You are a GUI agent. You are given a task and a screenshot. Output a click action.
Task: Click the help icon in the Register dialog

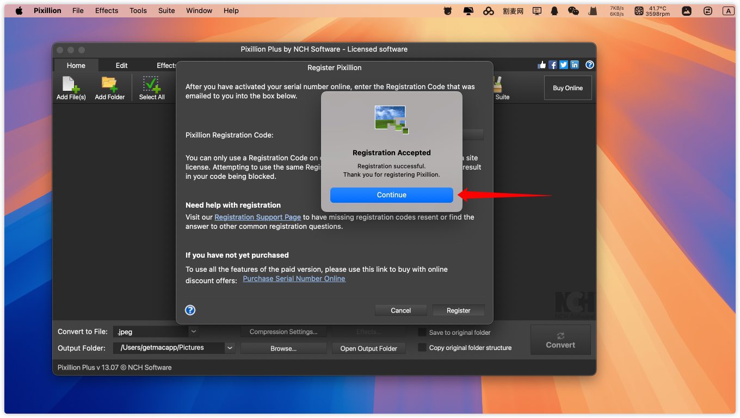click(190, 310)
